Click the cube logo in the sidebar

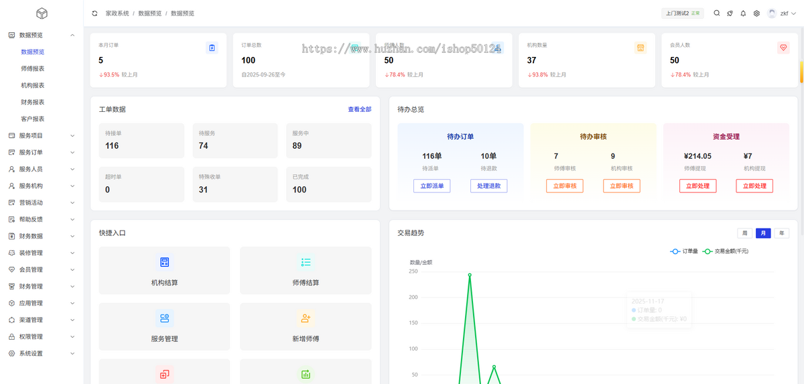click(x=42, y=13)
